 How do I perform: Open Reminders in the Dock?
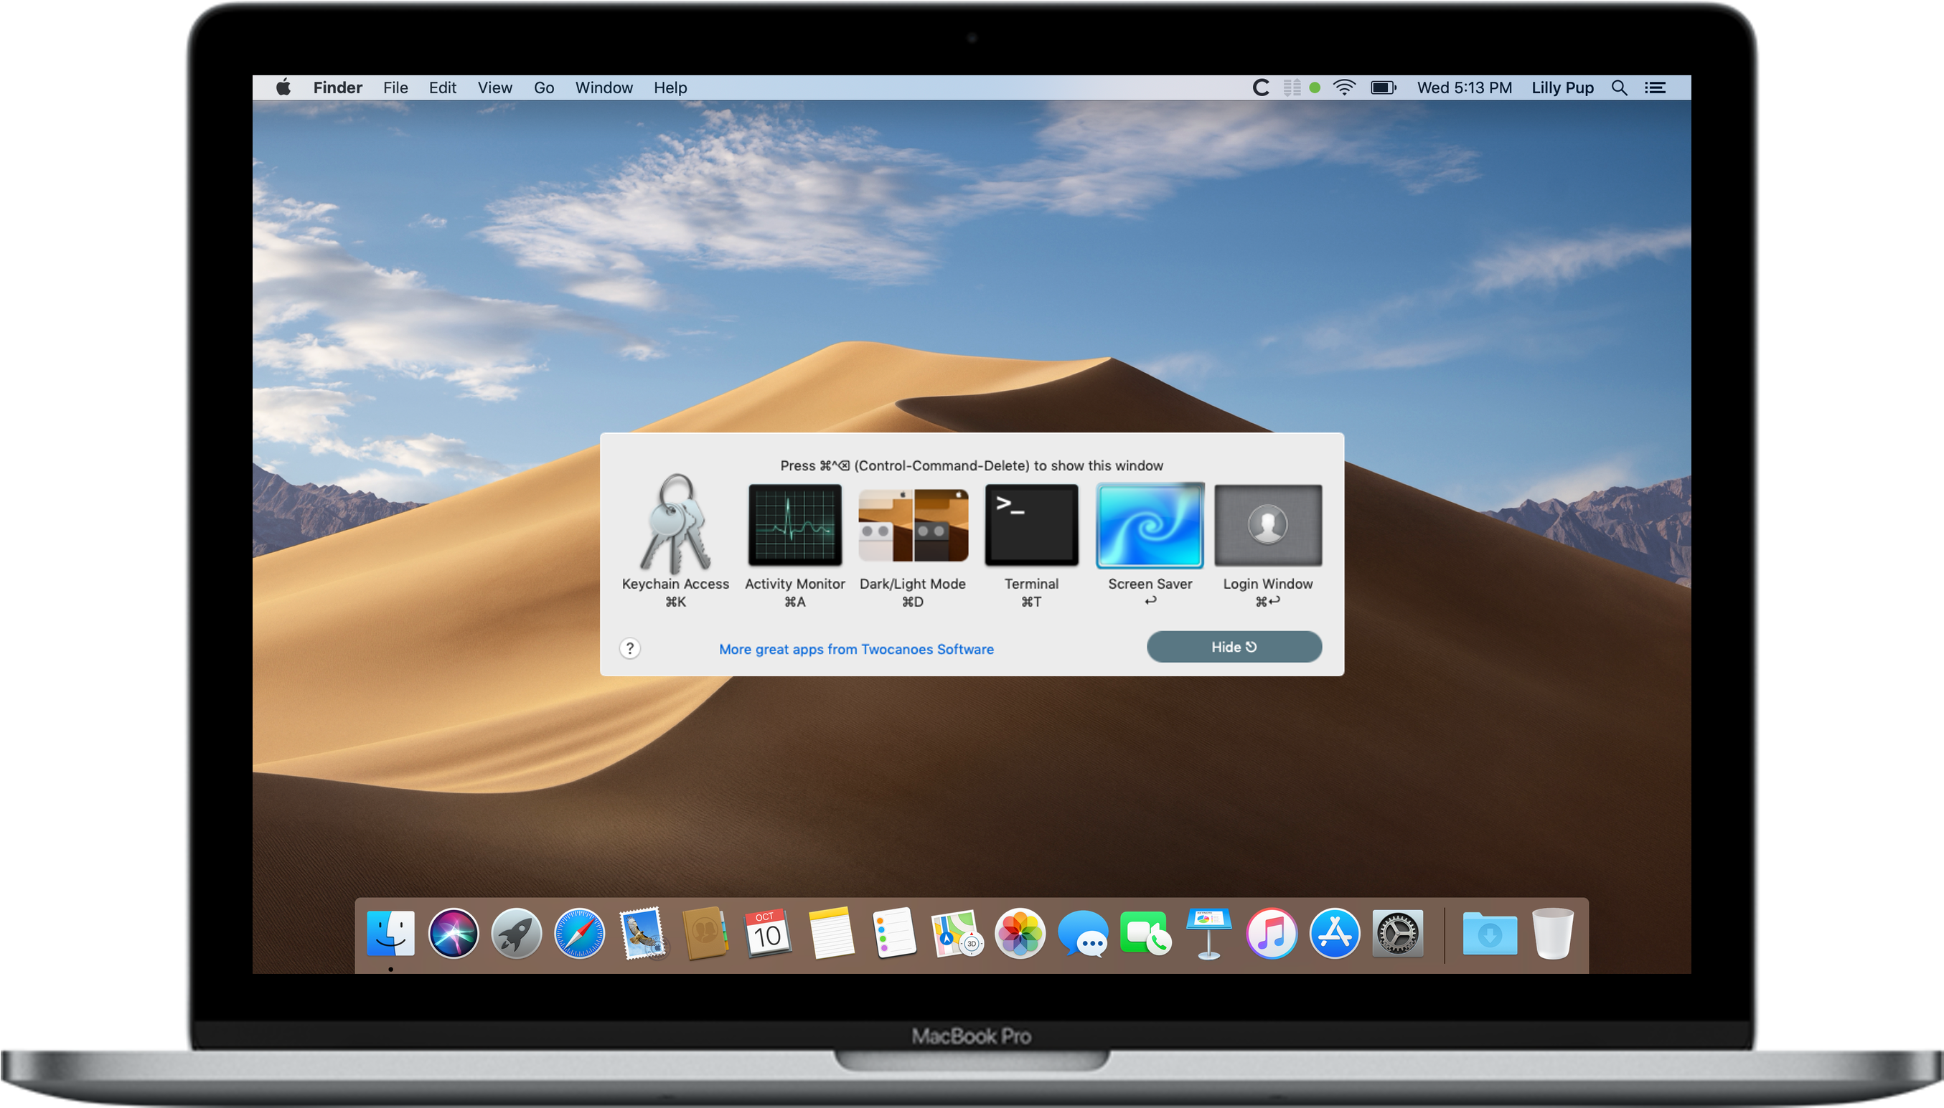click(x=894, y=933)
